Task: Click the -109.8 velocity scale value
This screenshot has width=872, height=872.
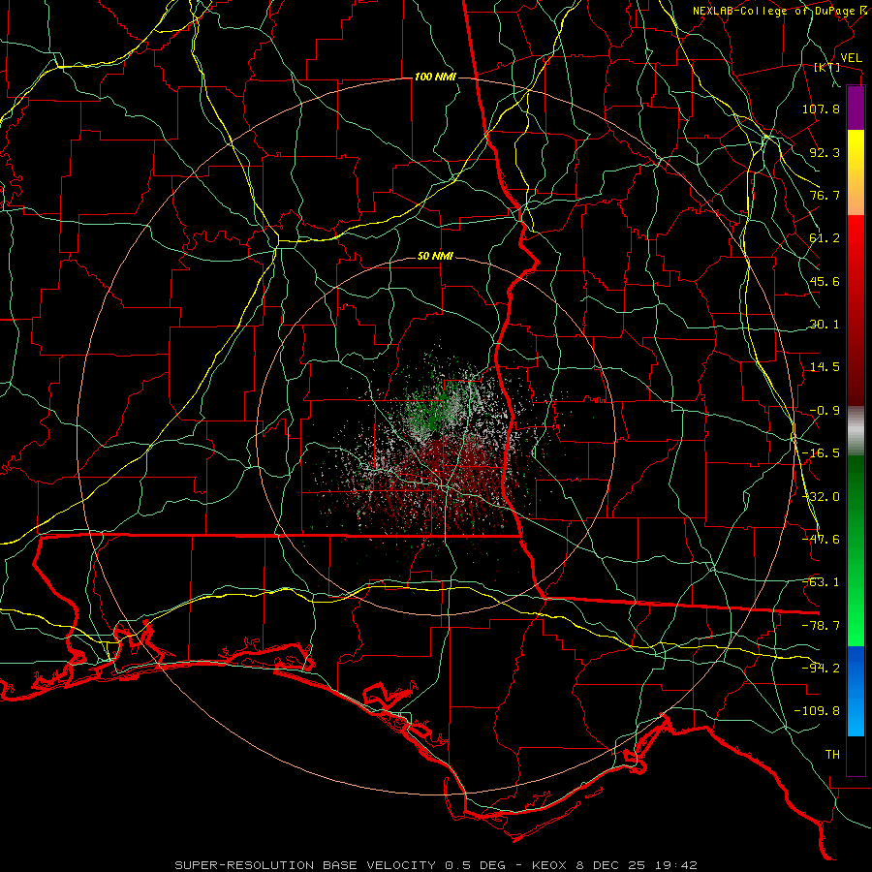Action: click(x=818, y=711)
